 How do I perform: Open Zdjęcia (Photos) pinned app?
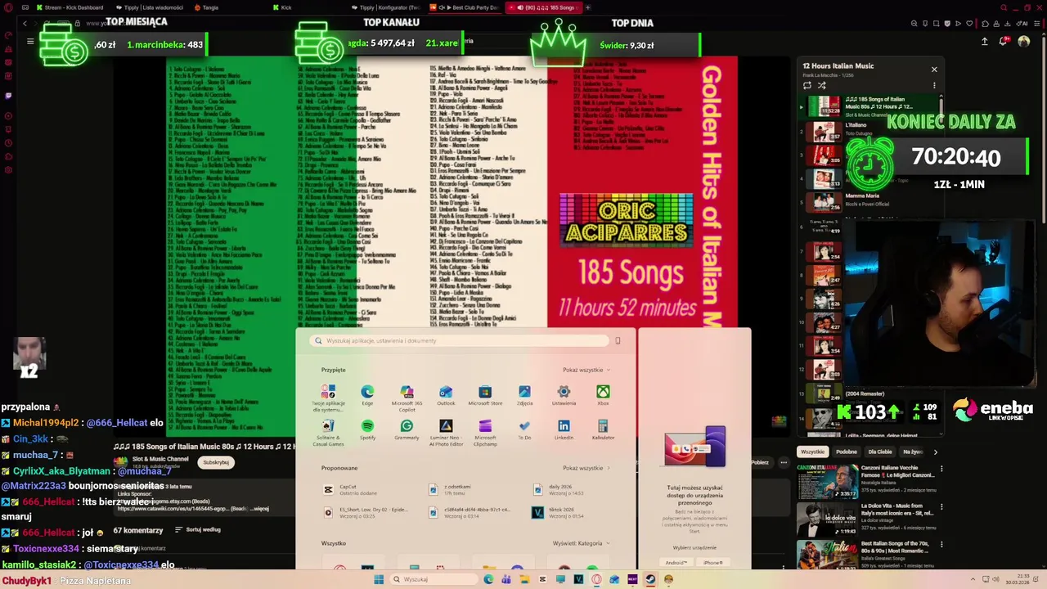pyautogui.click(x=524, y=395)
